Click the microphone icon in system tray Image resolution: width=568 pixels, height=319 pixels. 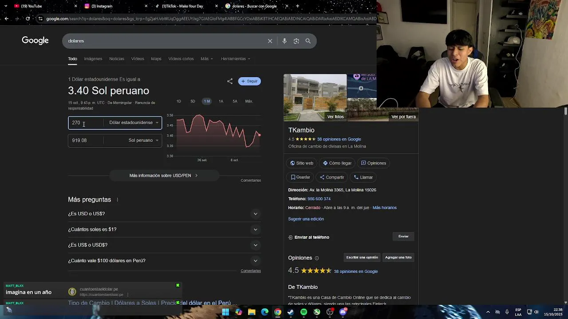coord(507,312)
